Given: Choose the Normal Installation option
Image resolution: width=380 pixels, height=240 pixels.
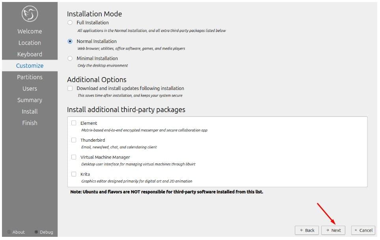Looking at the screenshot, I should tap(70, 41).
